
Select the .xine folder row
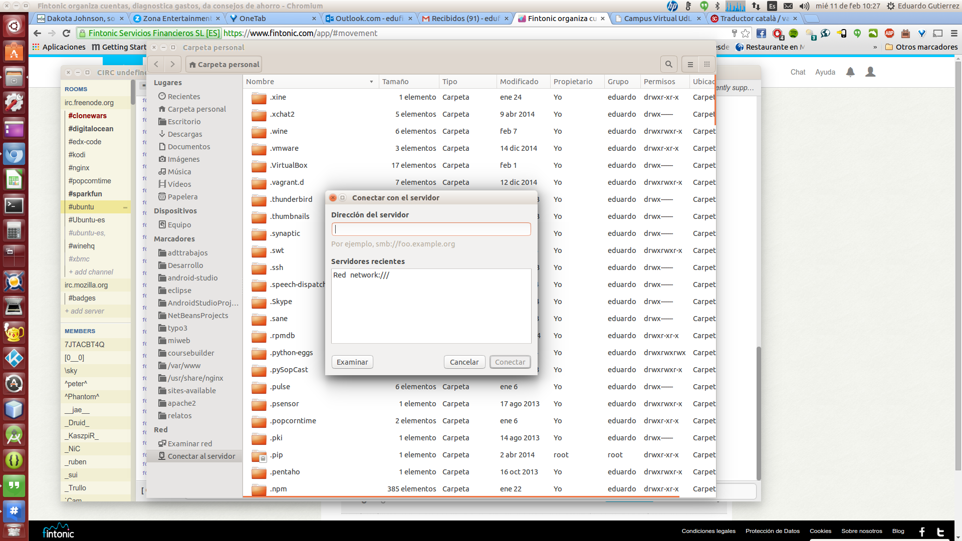479,97
